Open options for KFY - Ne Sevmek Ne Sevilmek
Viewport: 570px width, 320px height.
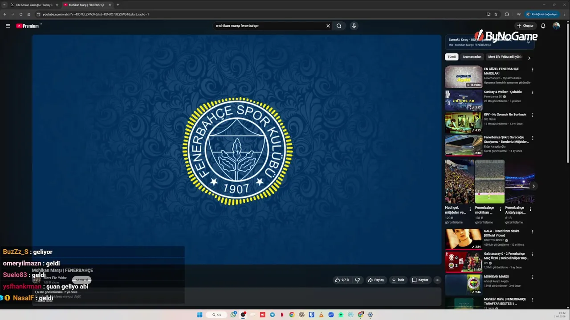click(x=533, y=115)
